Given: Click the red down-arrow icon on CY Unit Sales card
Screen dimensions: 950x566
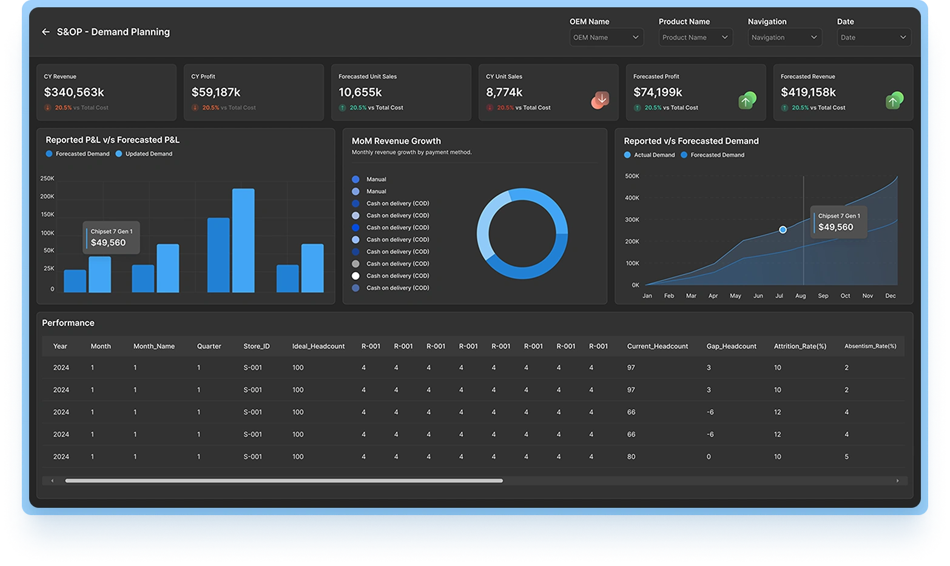Looking at the screenshot, I should coord(599,99).
